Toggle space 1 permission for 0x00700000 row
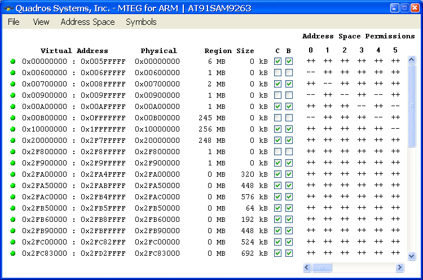This screenshot has width=423, height=280. 328,84
